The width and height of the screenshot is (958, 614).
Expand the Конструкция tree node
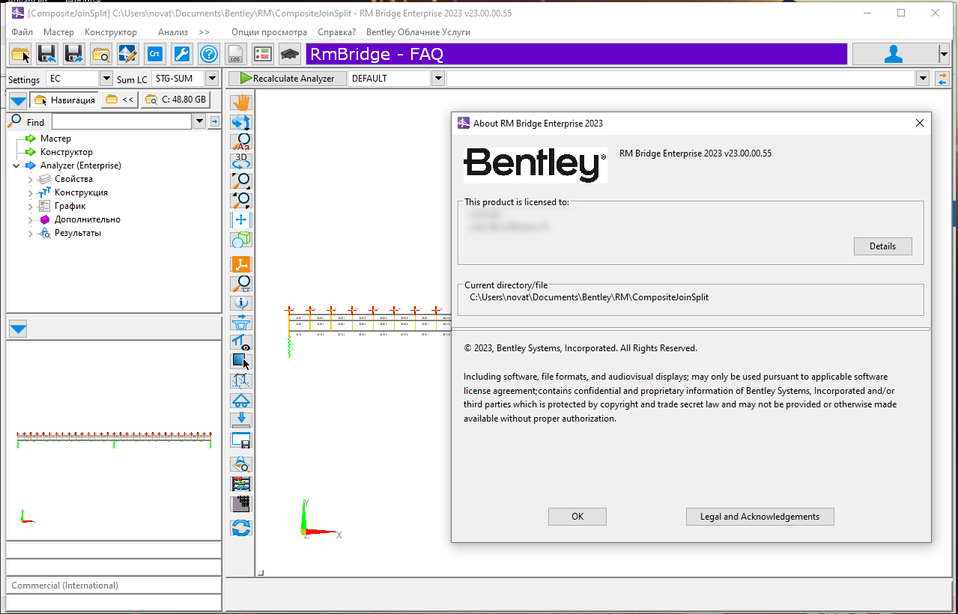(31, 193)
